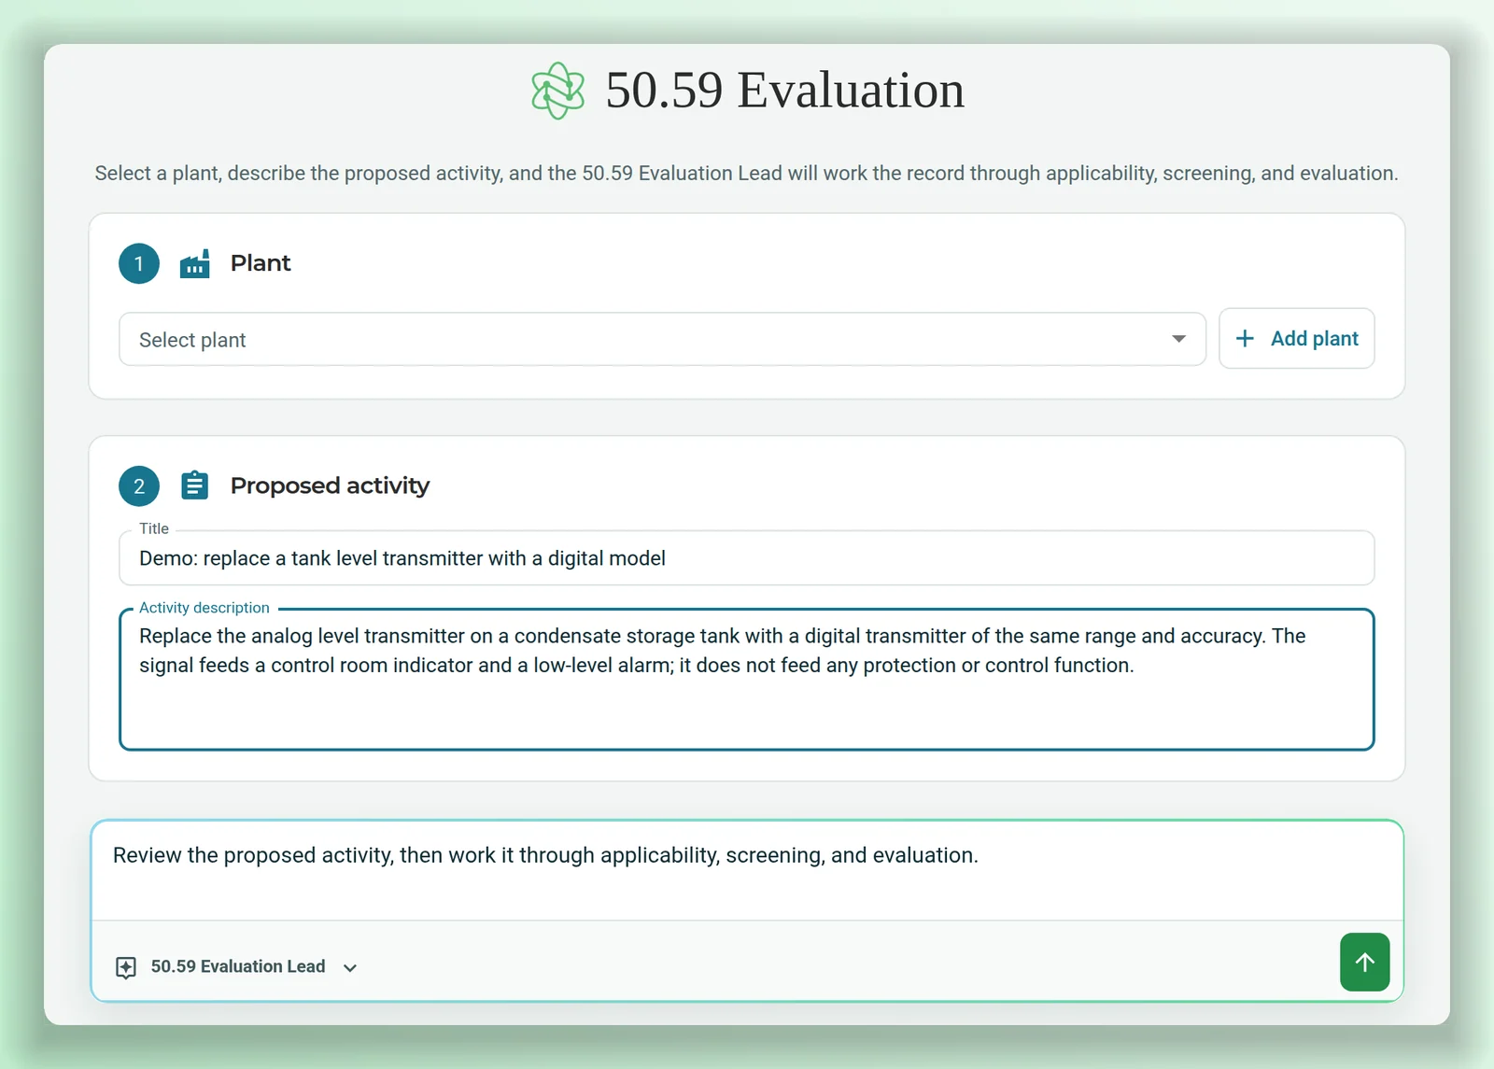Focus the Title input field
The width and height of the screenshot is (1494, 1069).
coord(746,558)
